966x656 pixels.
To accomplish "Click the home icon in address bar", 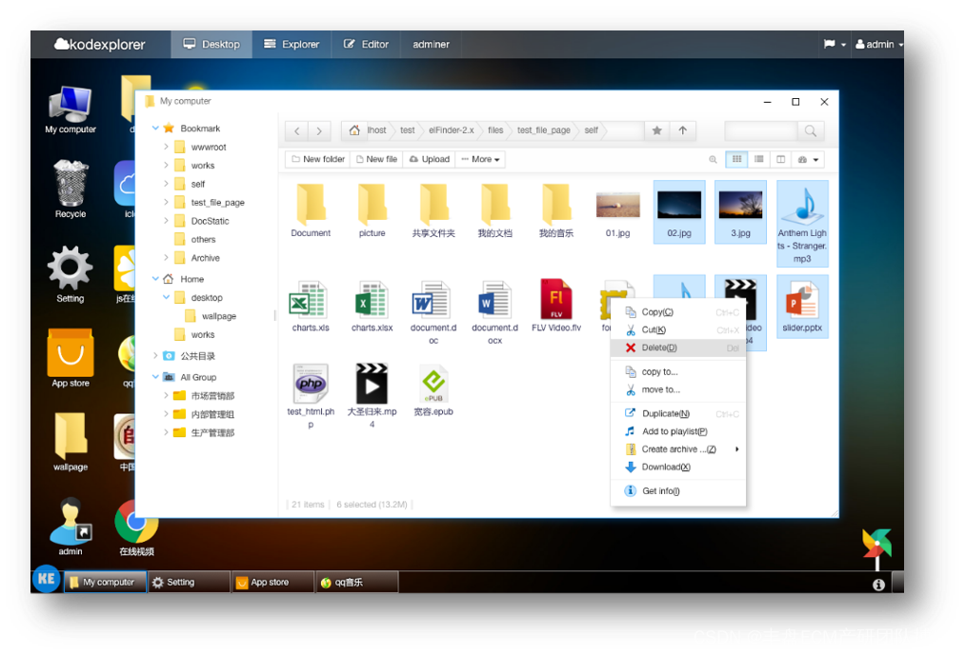I will [x=354, y=130].
